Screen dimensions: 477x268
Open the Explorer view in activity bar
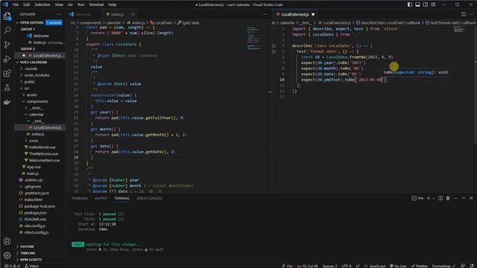(x=7, y=16)
